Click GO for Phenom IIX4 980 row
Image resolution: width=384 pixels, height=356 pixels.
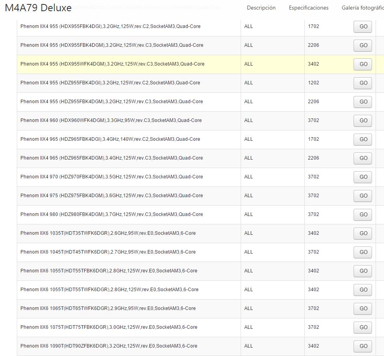click(x=363, y=214)
